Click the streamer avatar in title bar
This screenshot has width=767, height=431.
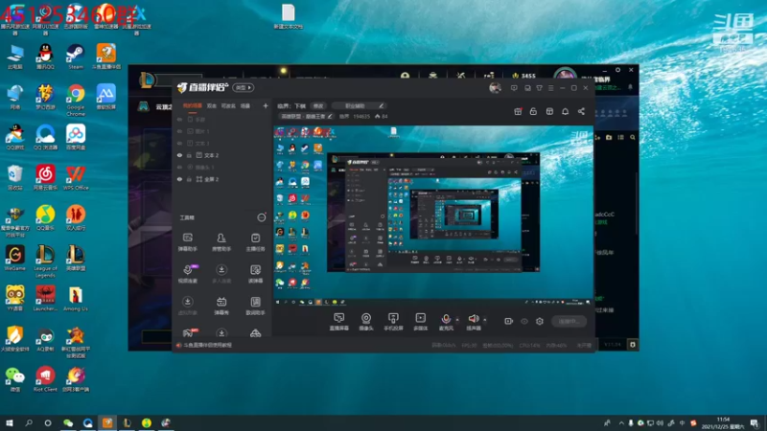(495, 88)
